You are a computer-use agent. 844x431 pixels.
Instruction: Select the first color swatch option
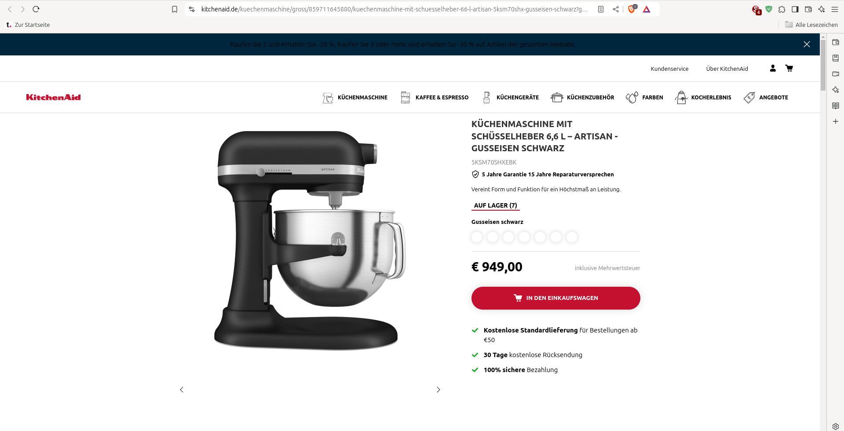[477, 237]
